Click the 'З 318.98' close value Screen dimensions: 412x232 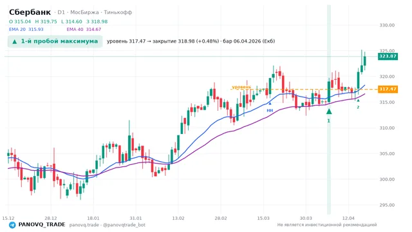coord(97,21)
